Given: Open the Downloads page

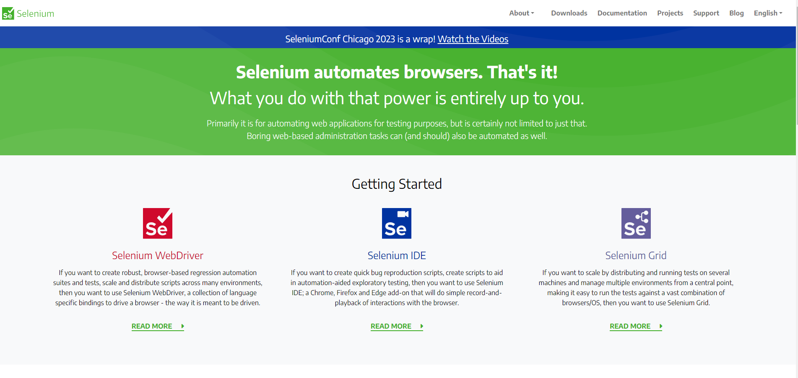Looking at the screenshot, I should pyautogui.click(x=569, y=13).
